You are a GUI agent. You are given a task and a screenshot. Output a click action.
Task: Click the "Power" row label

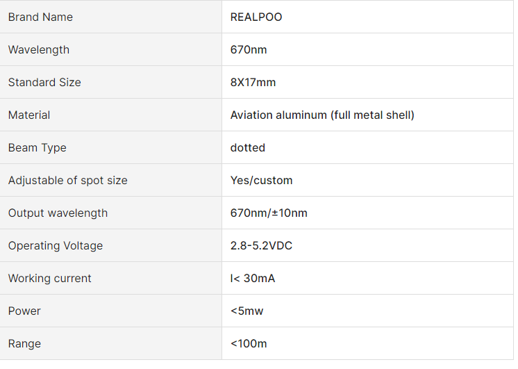point(24,311)
